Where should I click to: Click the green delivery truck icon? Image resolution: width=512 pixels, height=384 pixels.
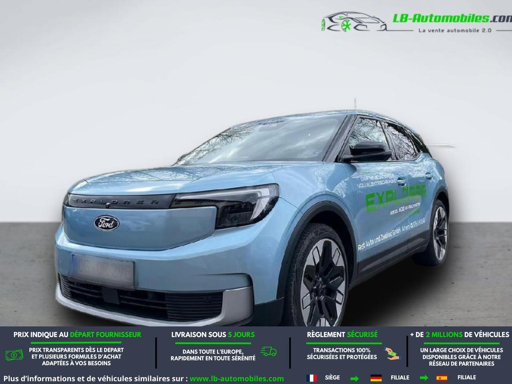click(x=268, y=352)
